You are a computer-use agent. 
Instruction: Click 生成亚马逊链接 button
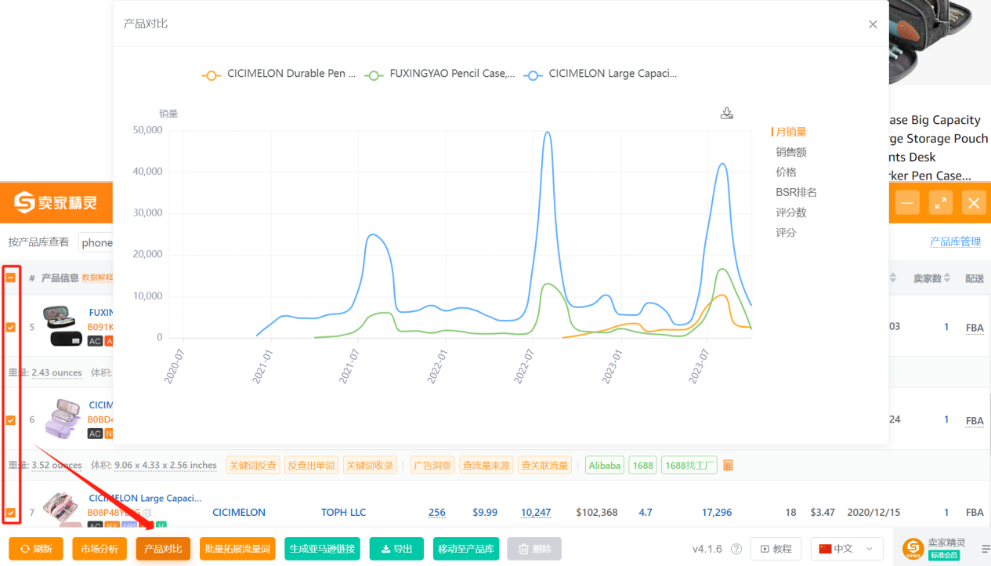(x=322, y=549)
